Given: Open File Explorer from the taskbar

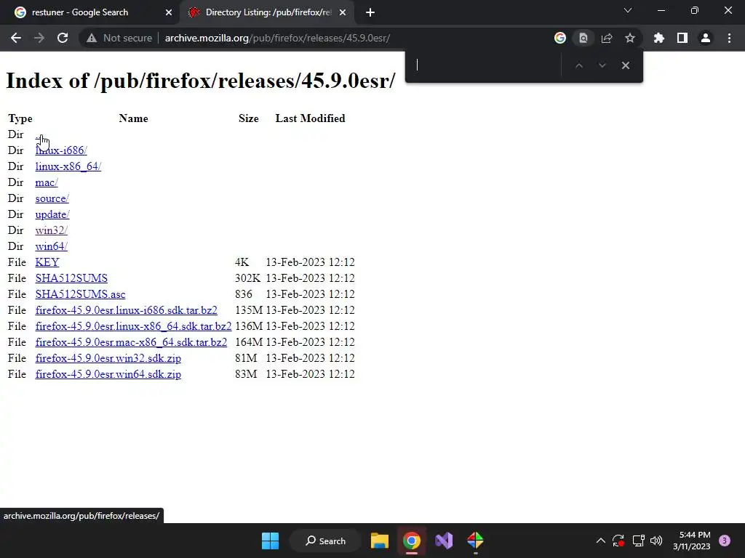Looking at the screenshot, I should [380, 541].
